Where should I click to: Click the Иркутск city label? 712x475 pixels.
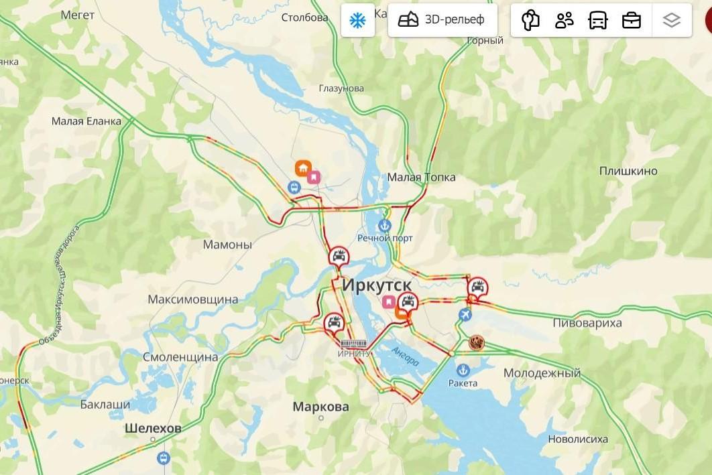coord(376,285)
